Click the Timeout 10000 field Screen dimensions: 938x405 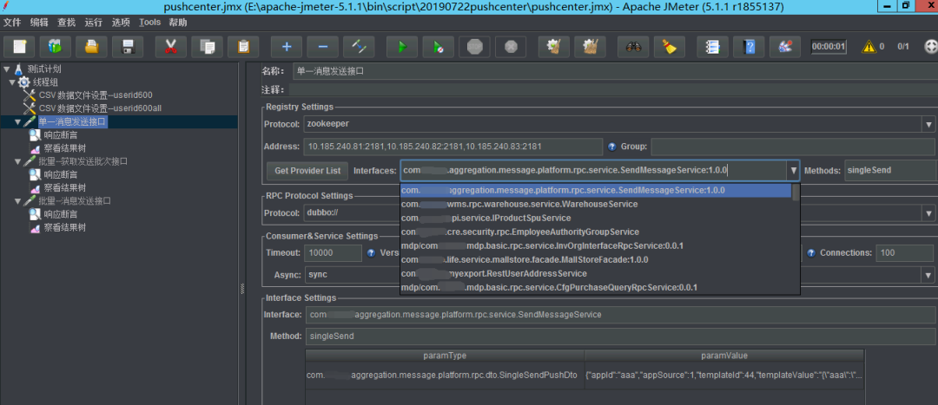333,252
